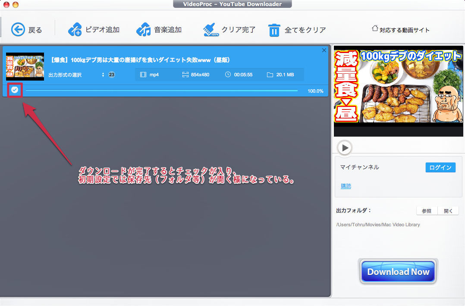Click the 出力フォルダ label
This screenshot has height=306, width=465.
pyautogui.click(x=354, y=210)
